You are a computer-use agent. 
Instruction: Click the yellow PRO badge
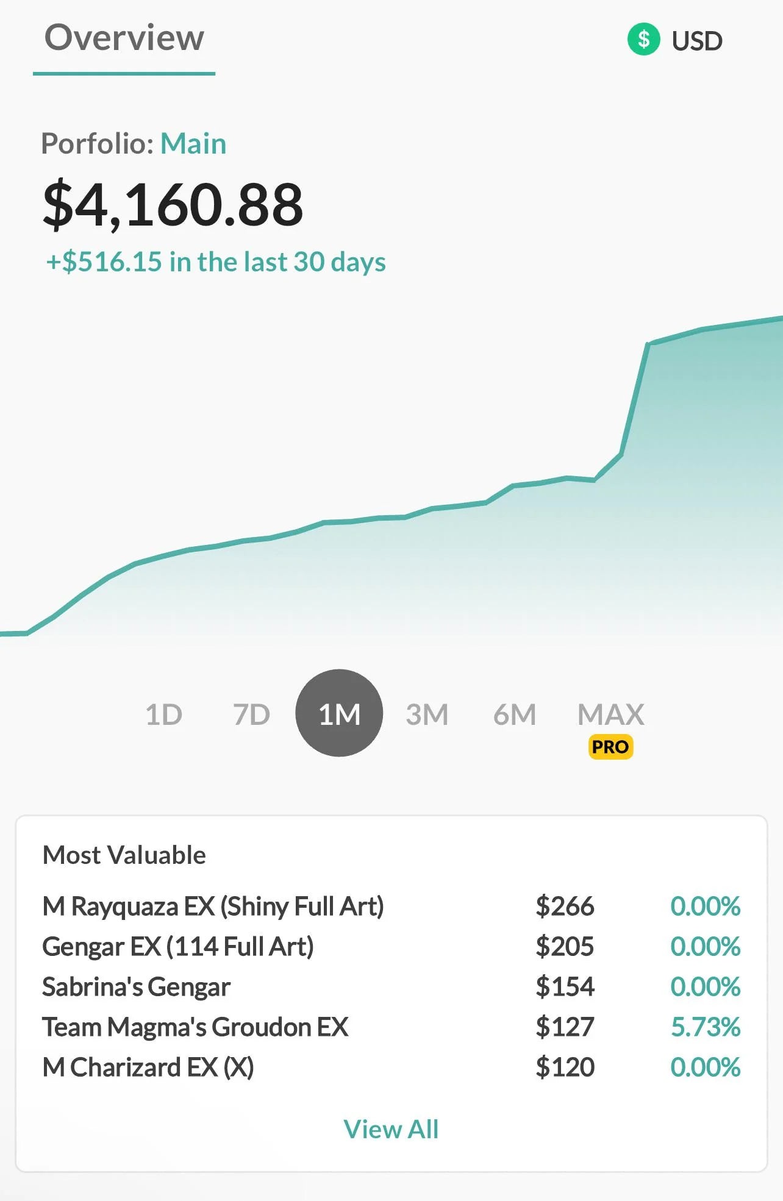[610, 747]
